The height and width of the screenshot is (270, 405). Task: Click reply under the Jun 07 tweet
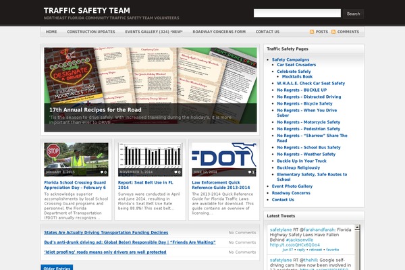(301, 250)
